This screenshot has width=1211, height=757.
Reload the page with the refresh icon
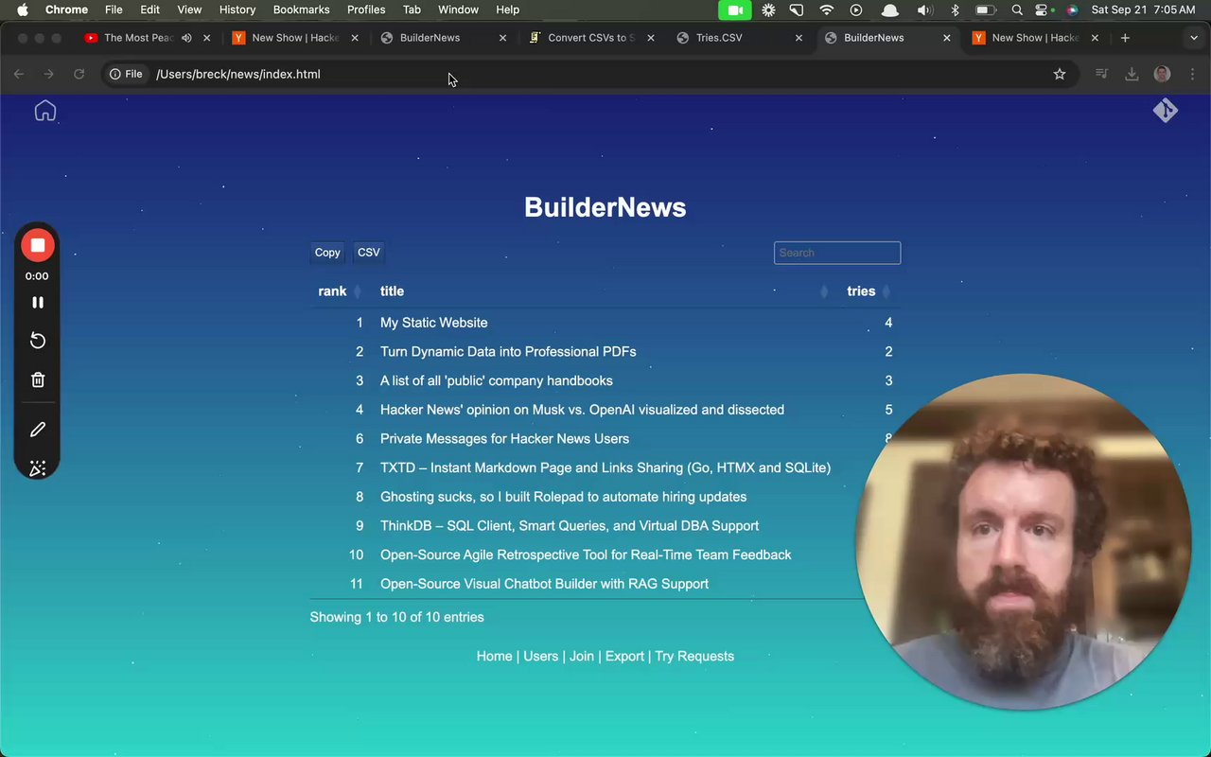click(79, 74)
